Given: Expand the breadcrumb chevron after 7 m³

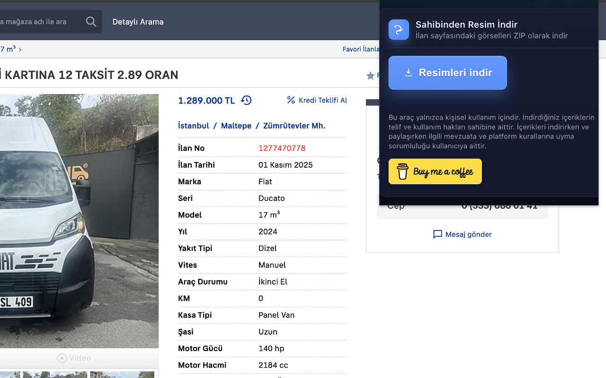Looking at the screenshot, I should click(x=20, y=49).
